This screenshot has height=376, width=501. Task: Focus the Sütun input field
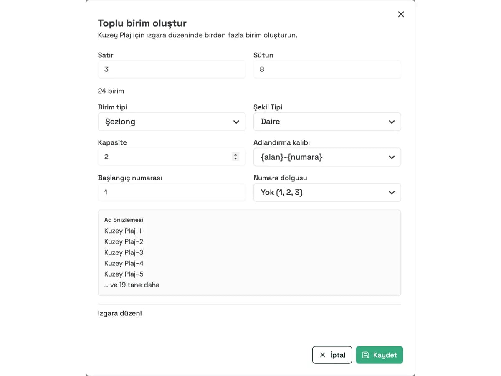(327, 69)
